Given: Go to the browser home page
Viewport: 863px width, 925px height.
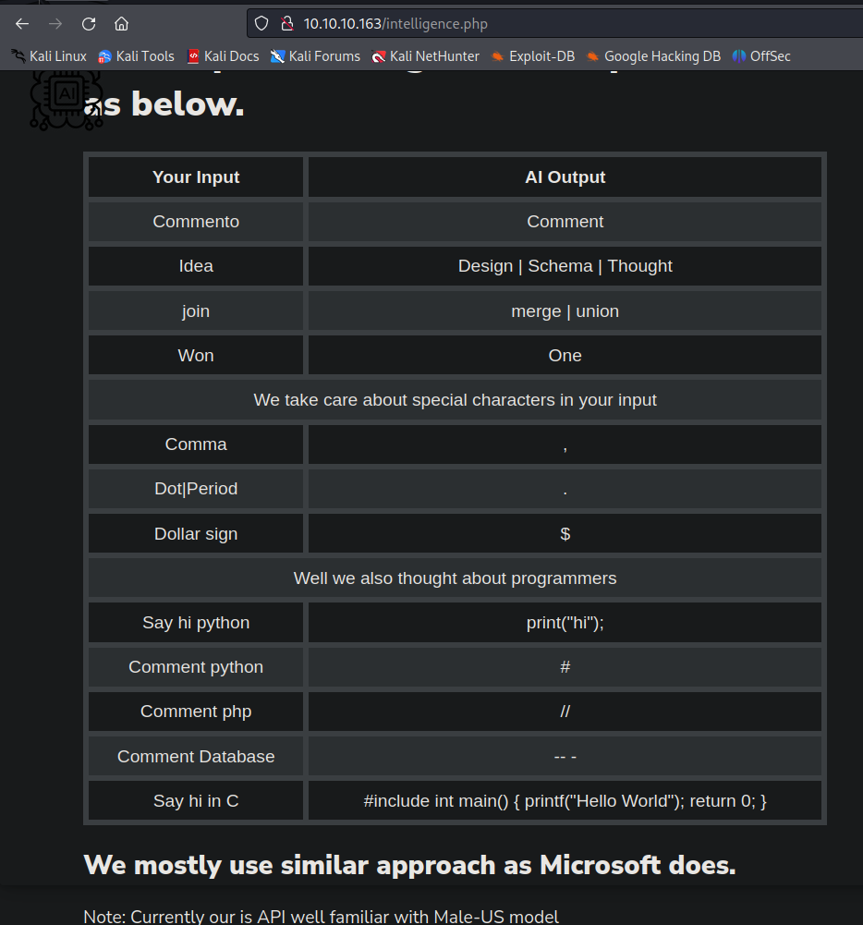Looking at the screenshot, I should tap(121, 23).
